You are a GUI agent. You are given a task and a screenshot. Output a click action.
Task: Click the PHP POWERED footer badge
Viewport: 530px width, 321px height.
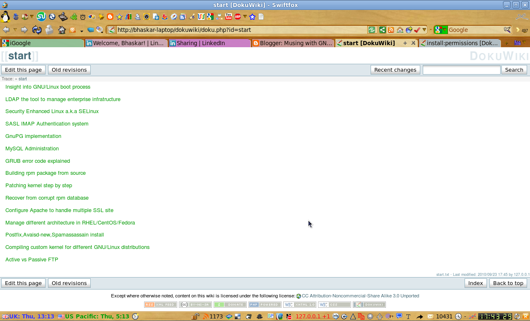coord(265,305)
